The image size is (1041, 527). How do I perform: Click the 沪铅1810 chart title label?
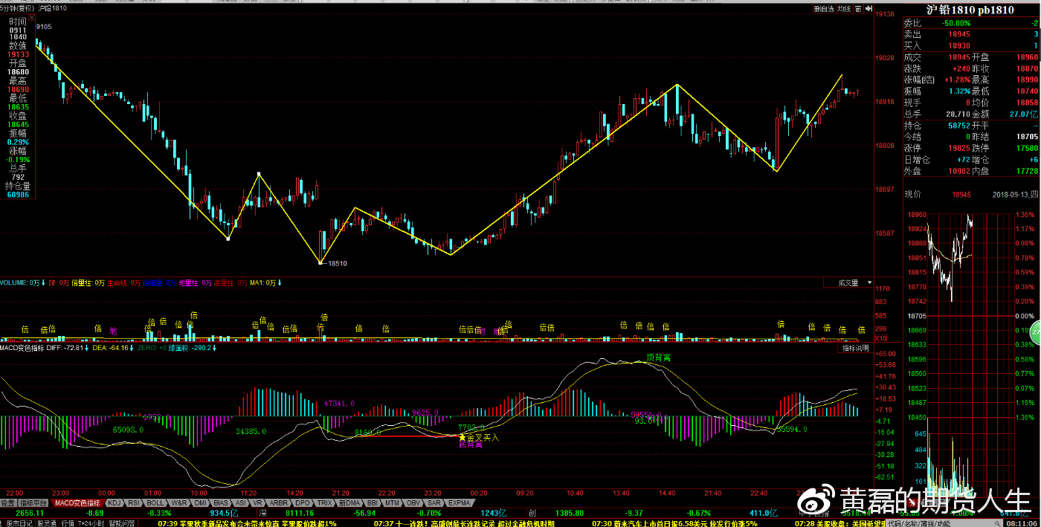53,8
